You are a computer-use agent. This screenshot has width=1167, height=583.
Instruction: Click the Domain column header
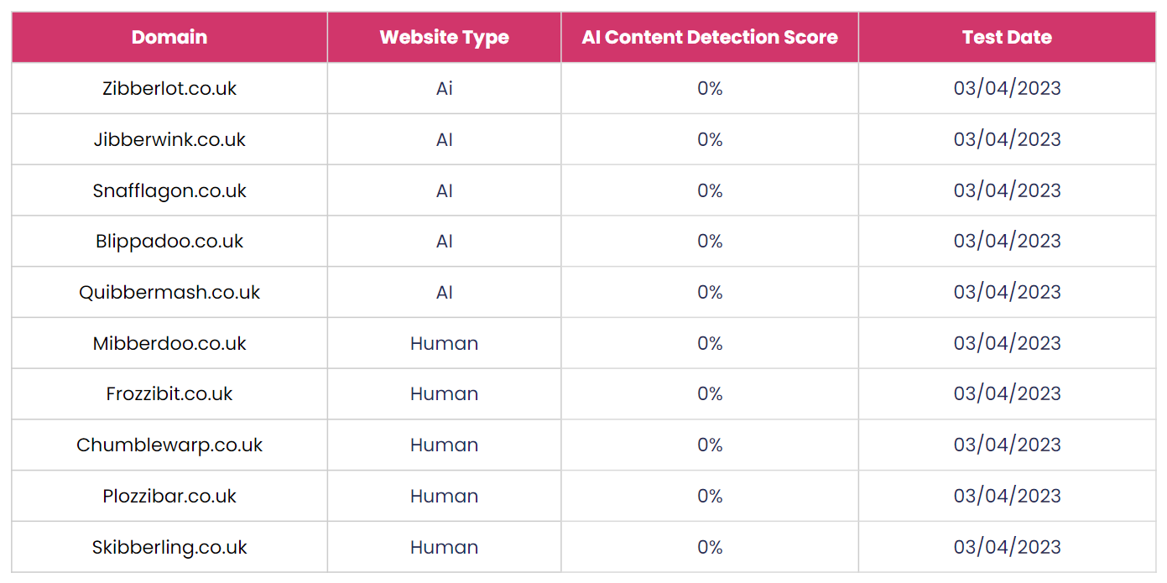pos(169,37)
